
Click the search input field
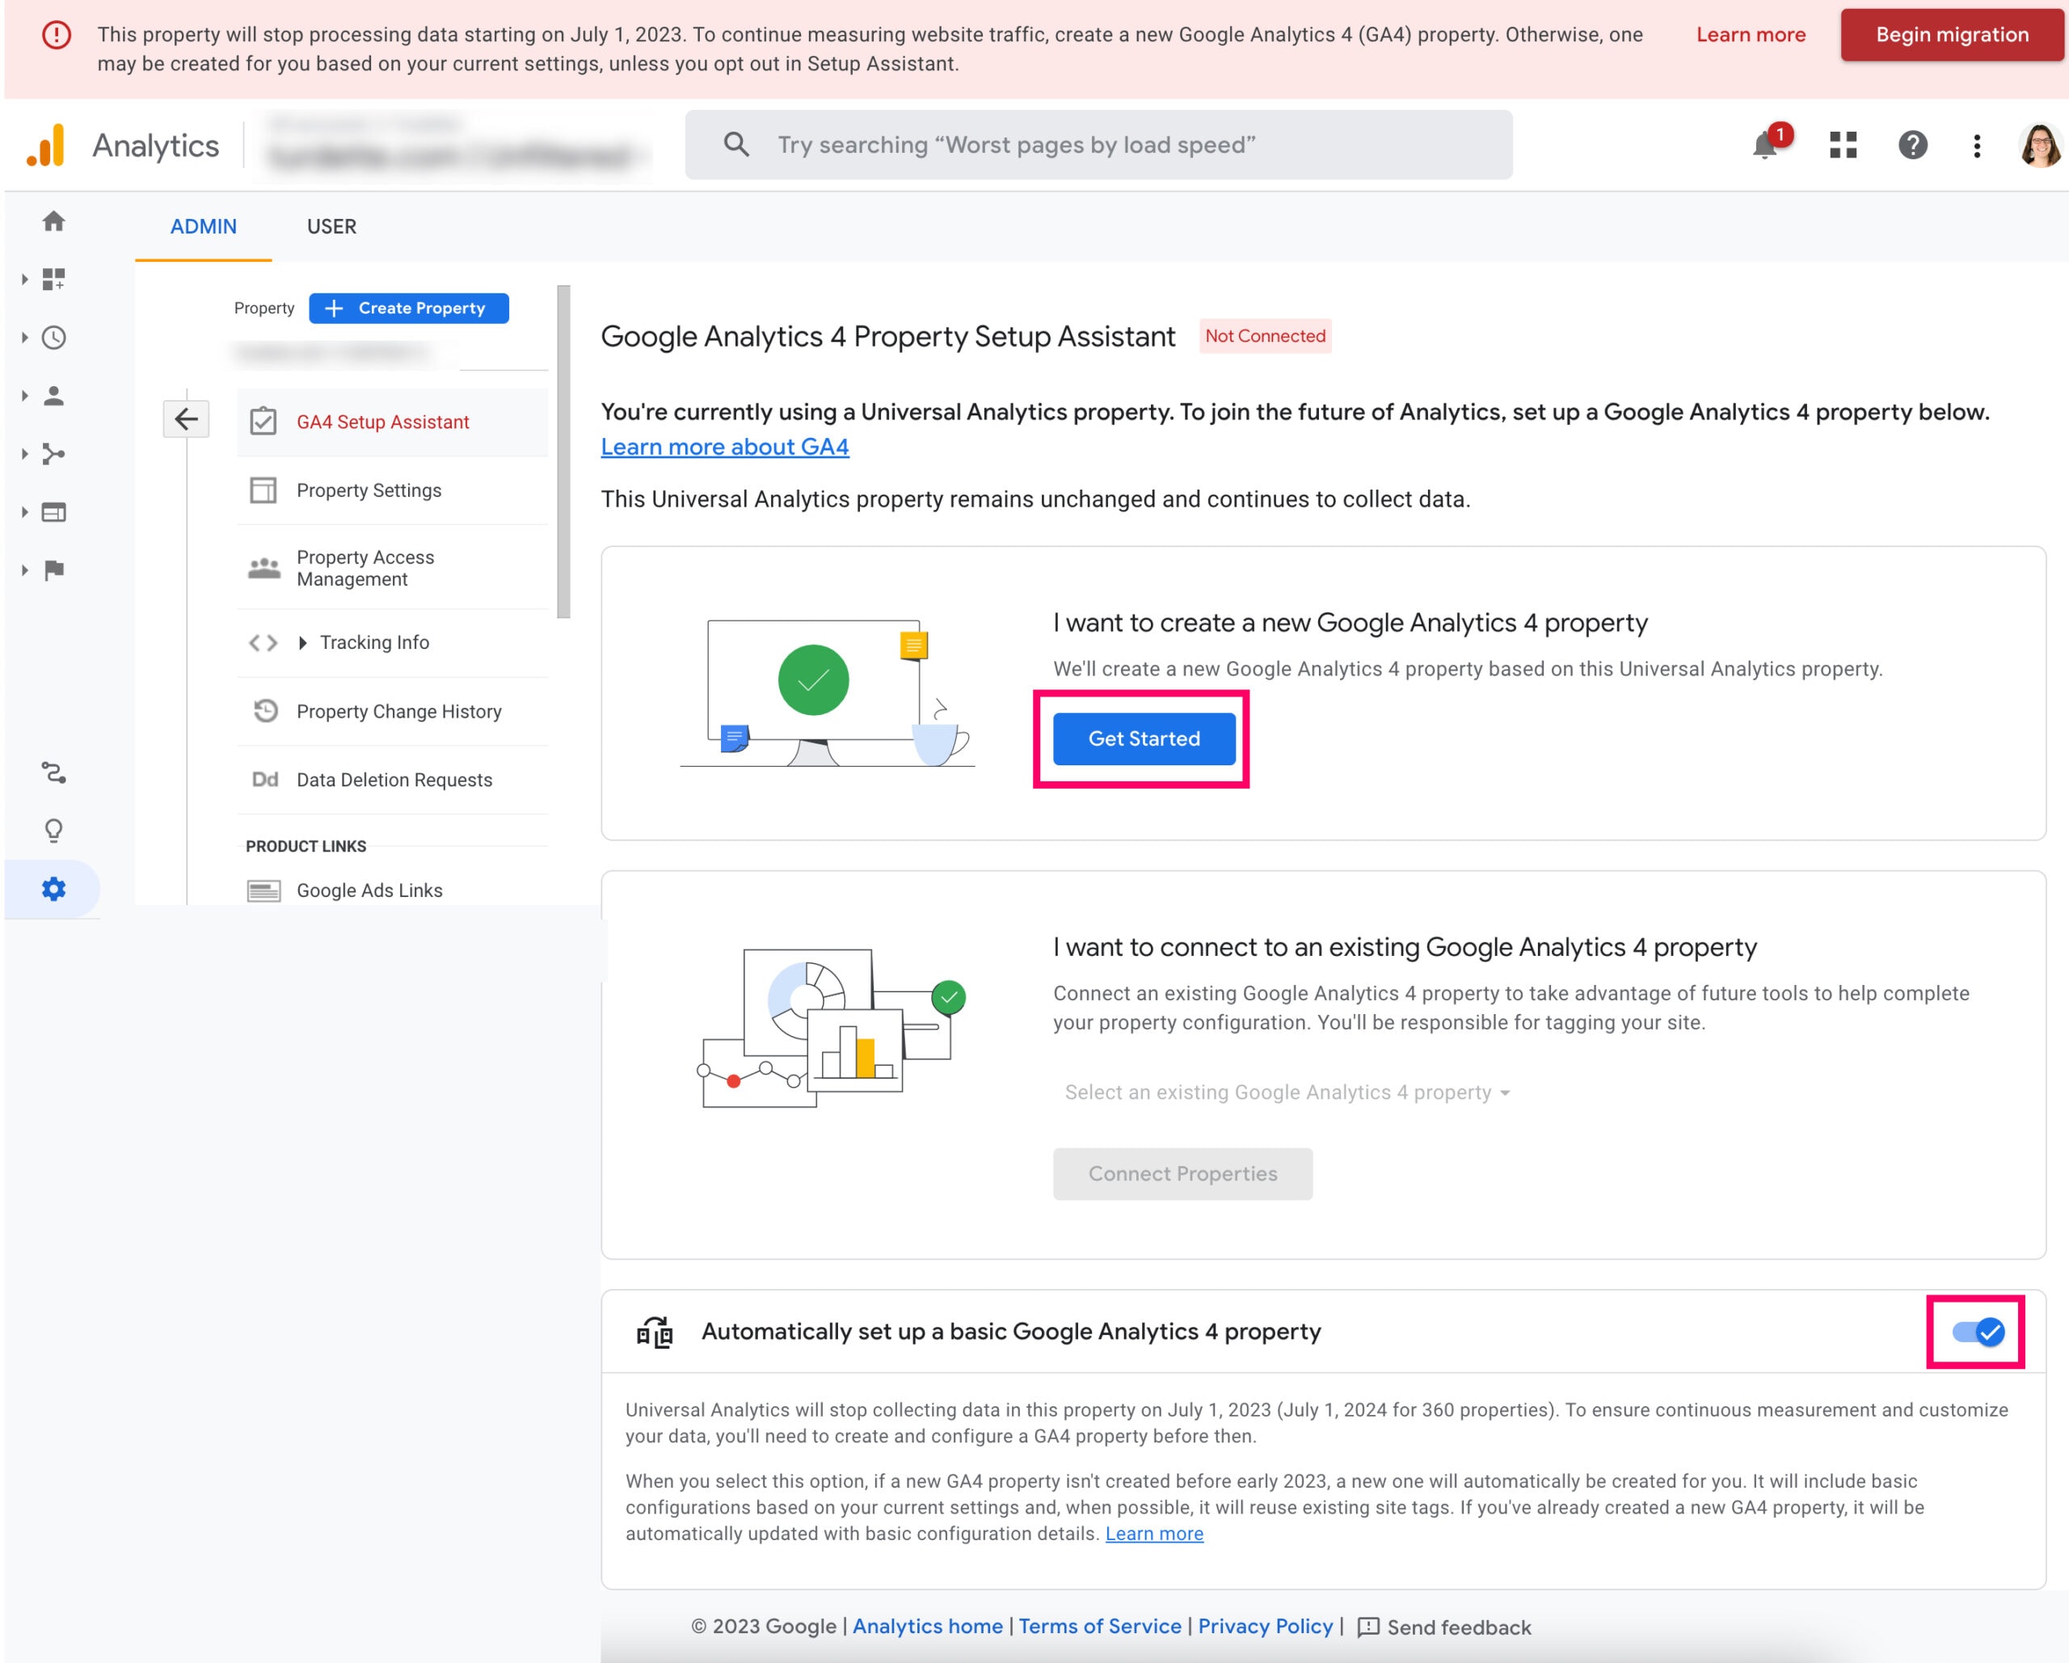(x=1099, y=145)
